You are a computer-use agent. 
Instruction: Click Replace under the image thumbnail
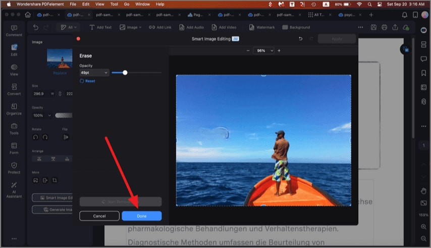point(60,73)
